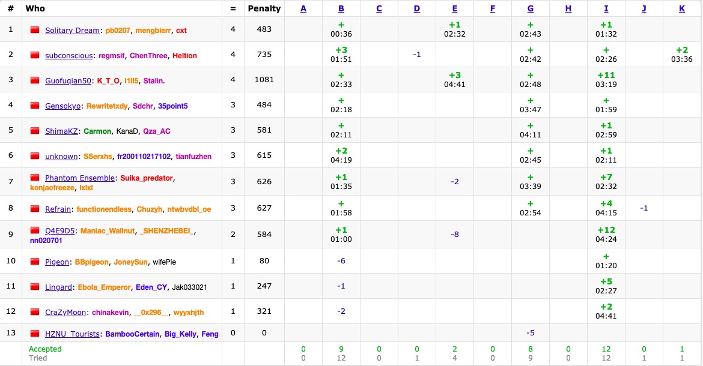Click Guofuqian50's +11 result in problem I
The image size is (703, 366).
click(606, 76)
